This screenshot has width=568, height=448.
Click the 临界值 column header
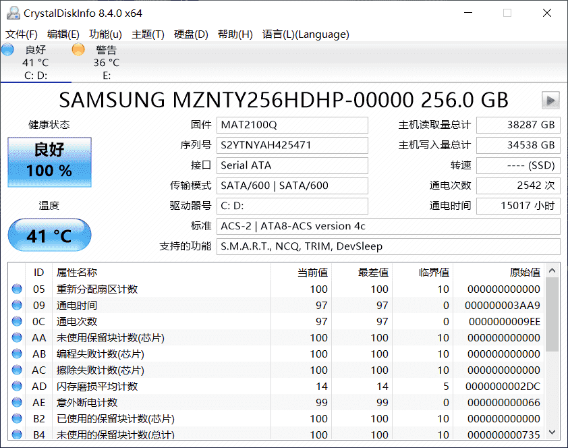pyautogui.click(x=423, y=273)
